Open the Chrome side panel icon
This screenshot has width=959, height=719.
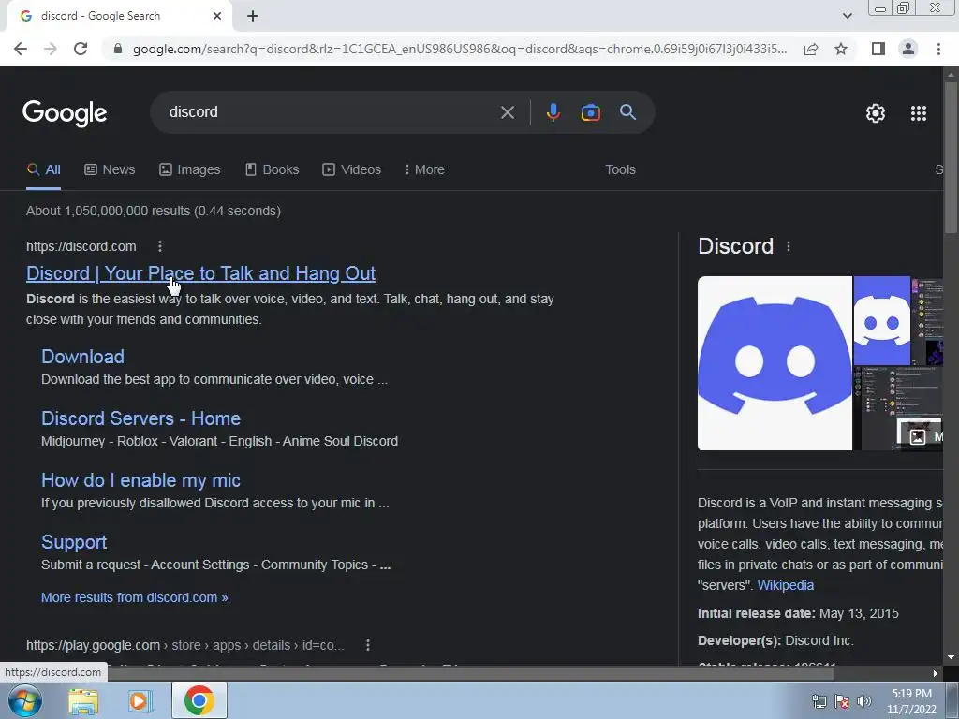click(878, 49)
